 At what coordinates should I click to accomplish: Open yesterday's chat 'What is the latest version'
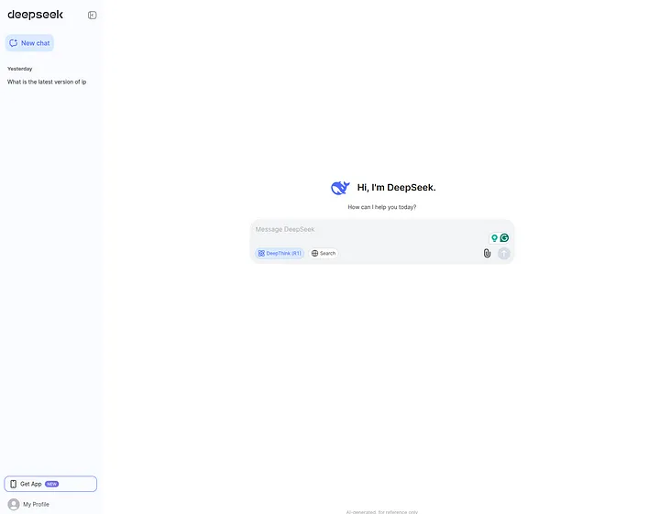pyautogui.click(x=47, y=82)
